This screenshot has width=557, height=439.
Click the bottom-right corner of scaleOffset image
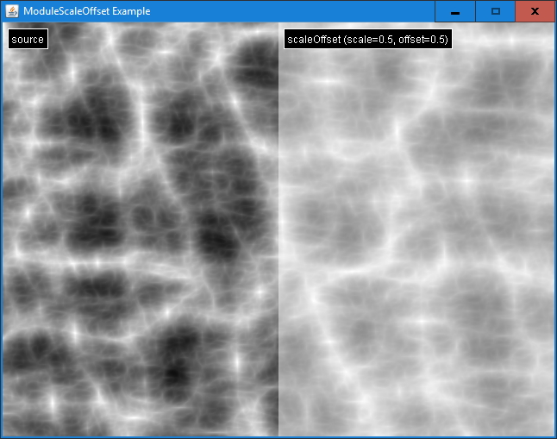pos(552,433)
